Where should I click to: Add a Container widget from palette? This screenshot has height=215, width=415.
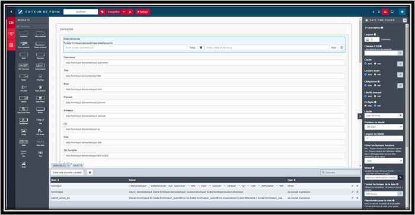(24, 34)
